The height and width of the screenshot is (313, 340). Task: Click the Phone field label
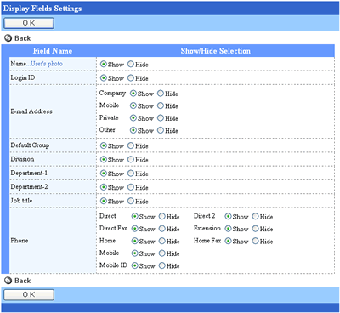point(20,241)
